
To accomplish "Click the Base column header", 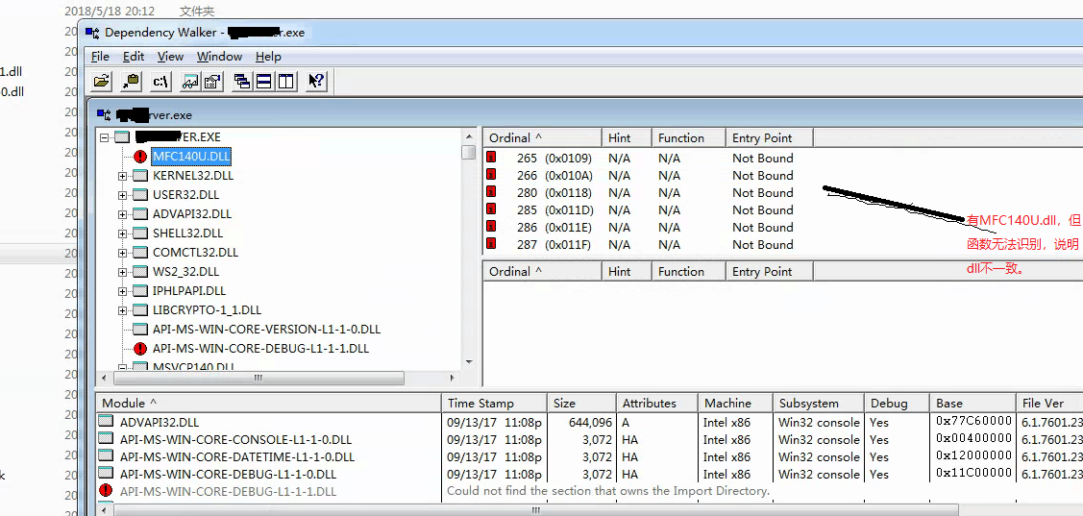I will point(972,403).
